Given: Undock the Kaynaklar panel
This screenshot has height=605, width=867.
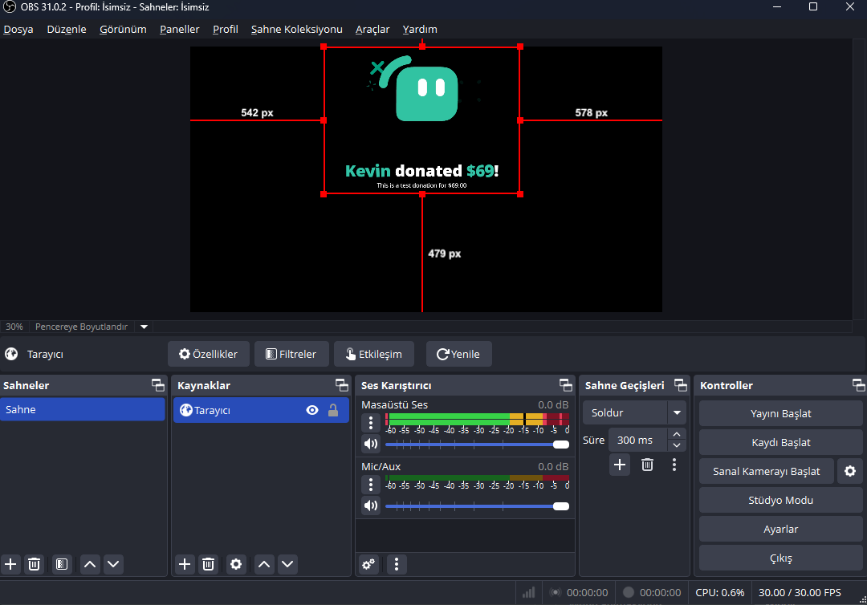Looking at the screenshot, I should pos(342,385).
